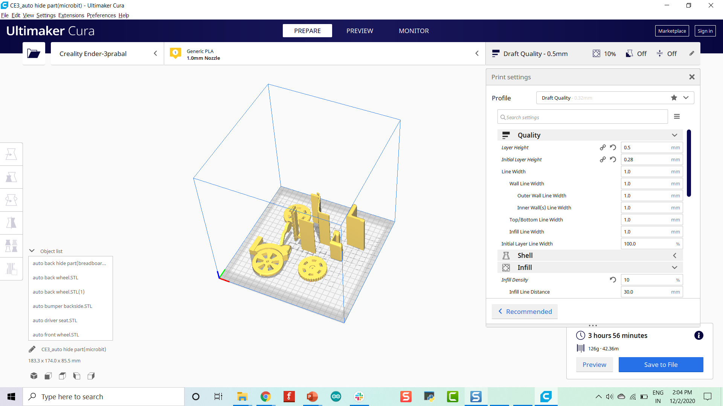Switch to Recommended settings mode
The width and height of the screenshot is (723, 406).
point(525,311)
